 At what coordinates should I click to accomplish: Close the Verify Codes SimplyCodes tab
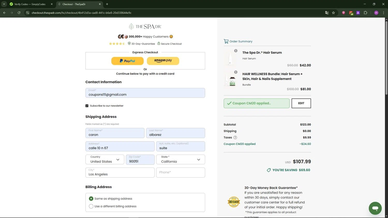click(52, 4)
